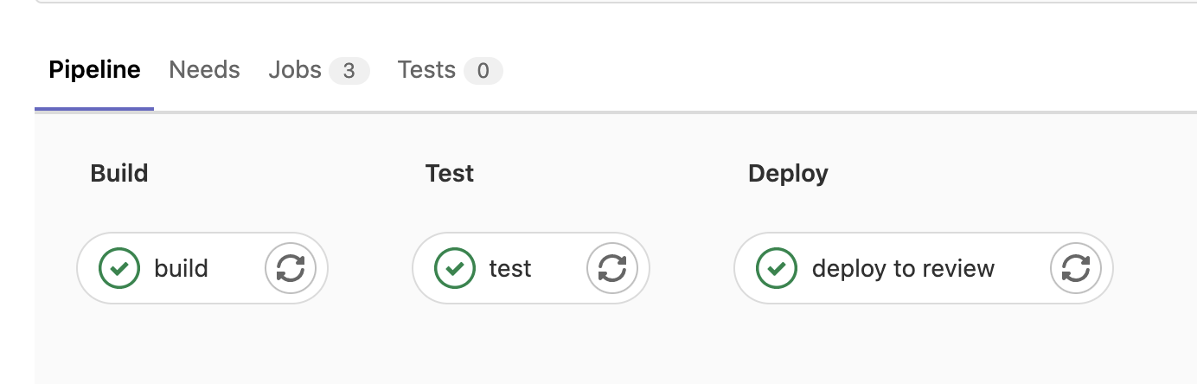The height and width of the screenshot is (384, 1197).
Task: Click the purple active underline below Pipeline
Action: coord(94,109)
